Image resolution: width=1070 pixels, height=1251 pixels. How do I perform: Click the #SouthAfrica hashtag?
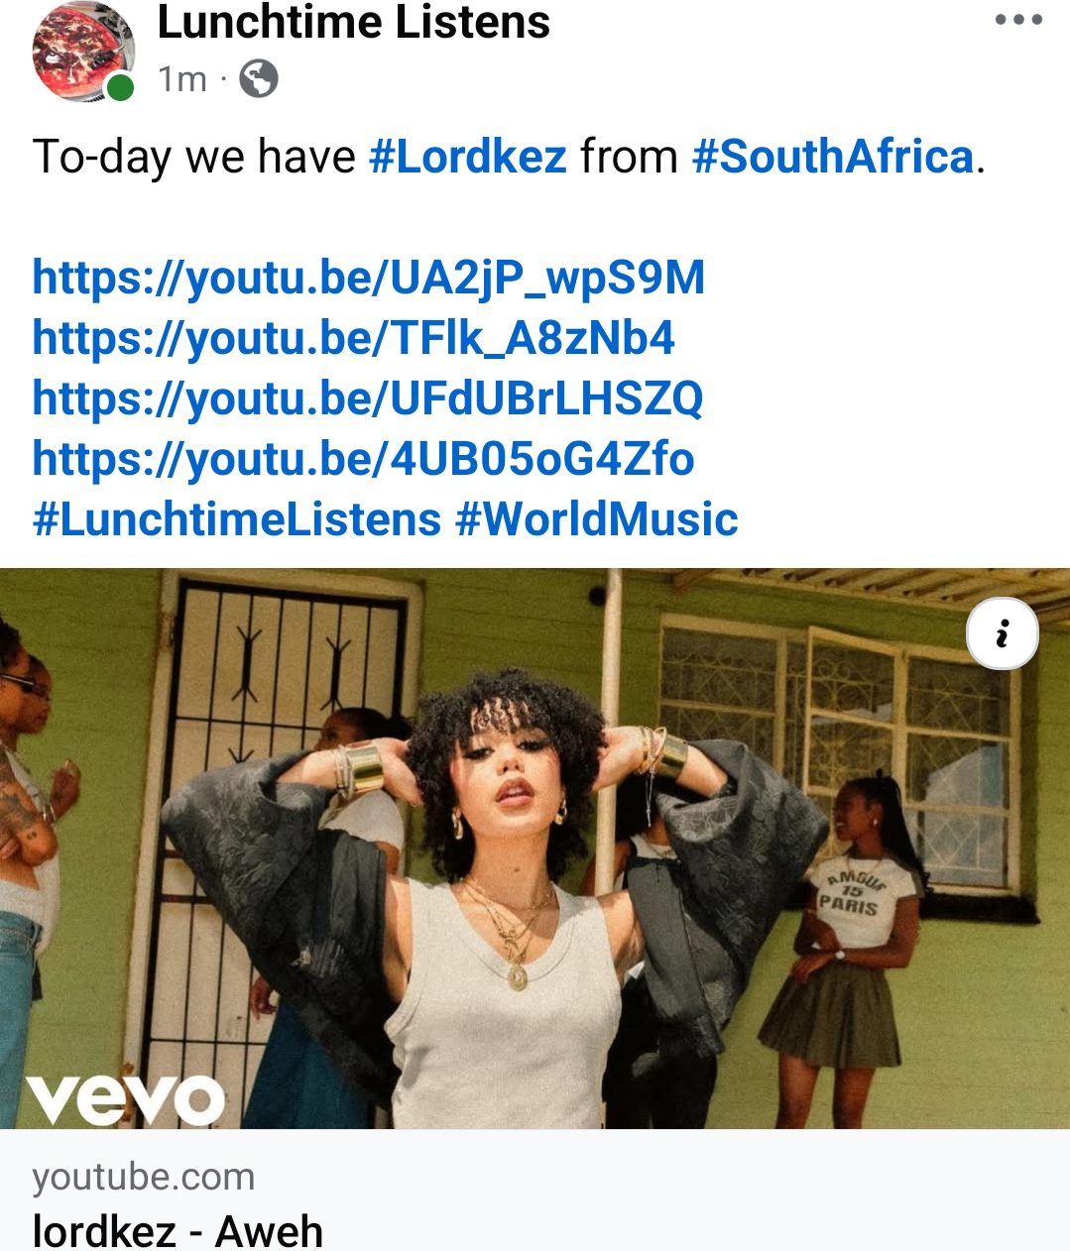point(833,157)
